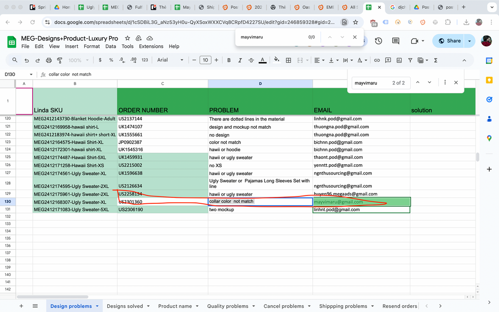The image size is (499, 312).
Task: Close the sheet find box
Action: 456,82
